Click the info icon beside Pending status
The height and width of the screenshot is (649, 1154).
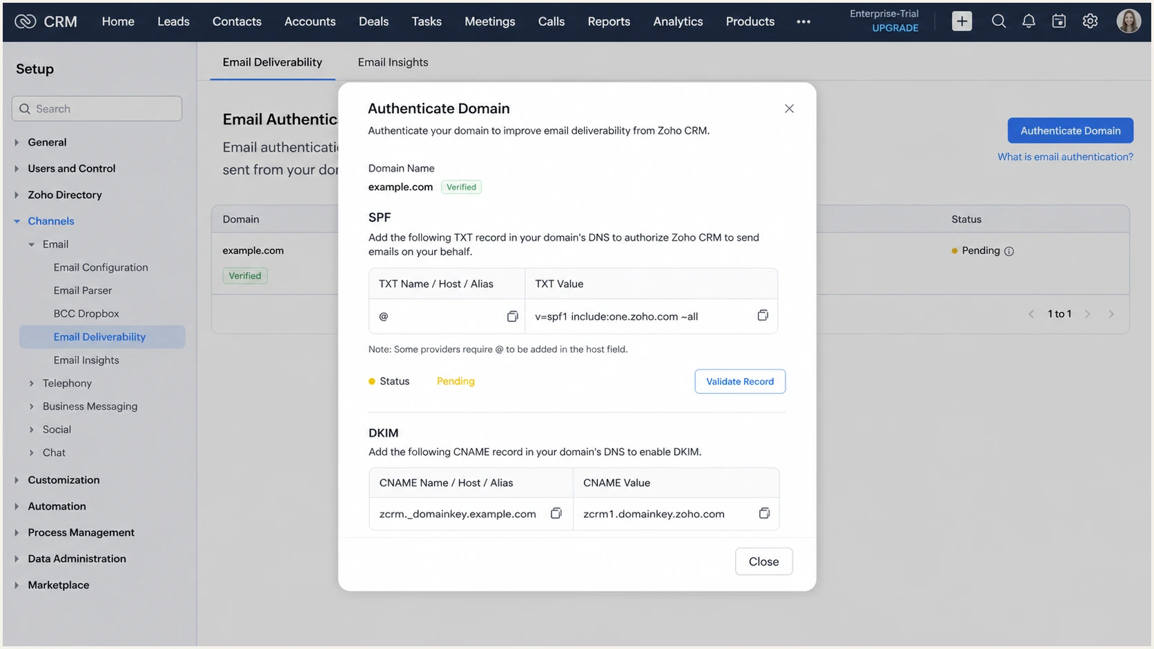pos(1009,251)
